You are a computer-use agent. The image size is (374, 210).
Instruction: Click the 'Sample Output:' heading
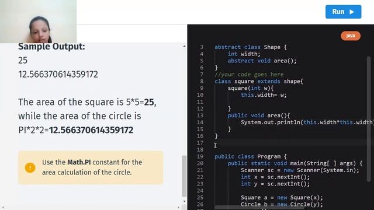51,47
